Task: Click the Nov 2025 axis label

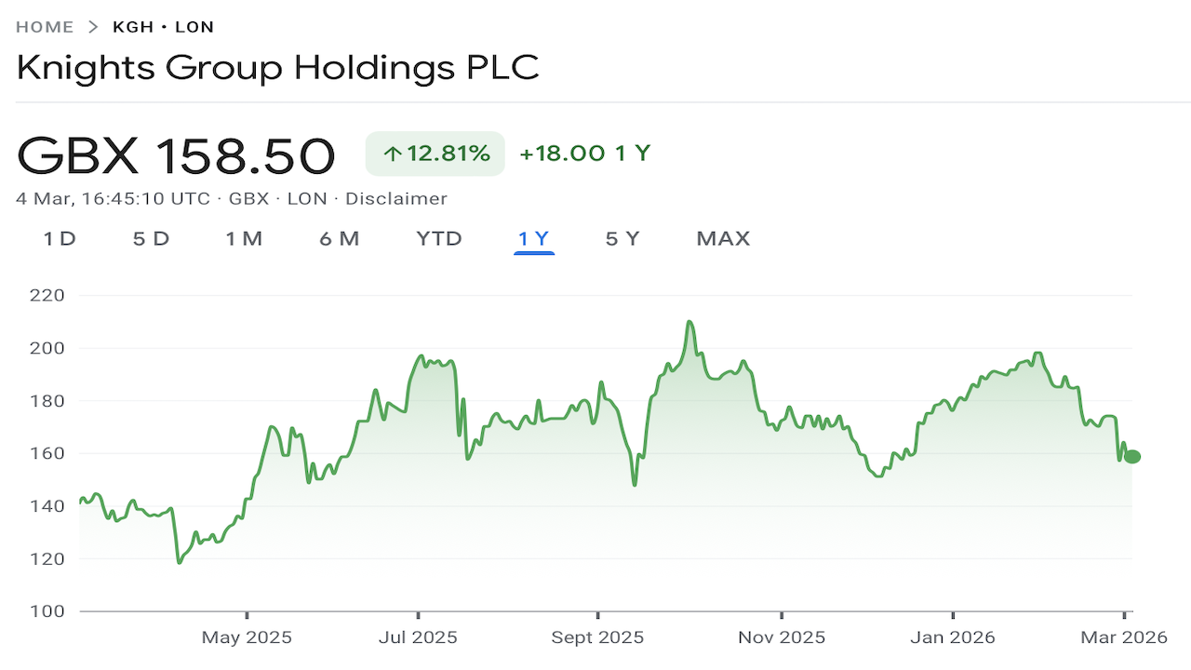Action: (x=782, y=637)
